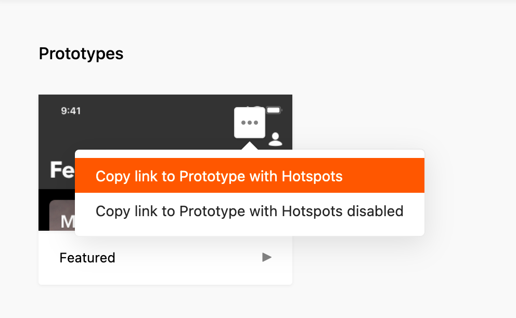This screenshot has width=516, height=318.
Task: Dismiss the menu by clicking empty page background
Action: 416,78
